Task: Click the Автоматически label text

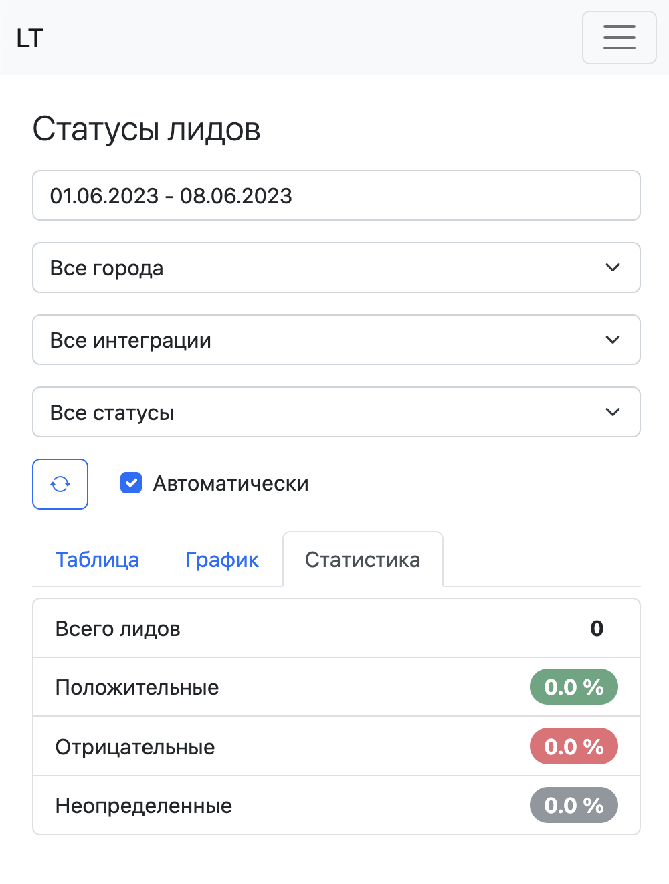Action: (x=231, y=483)
